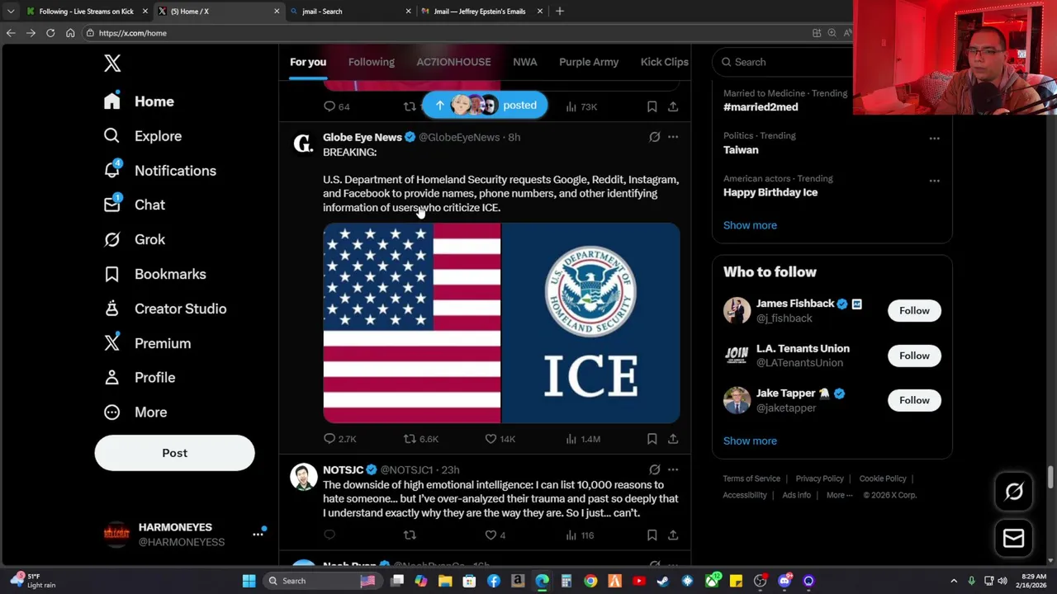Open Chat in sidebar
This screenshot has width=1057, height=594.
click(x=135, y=205)
